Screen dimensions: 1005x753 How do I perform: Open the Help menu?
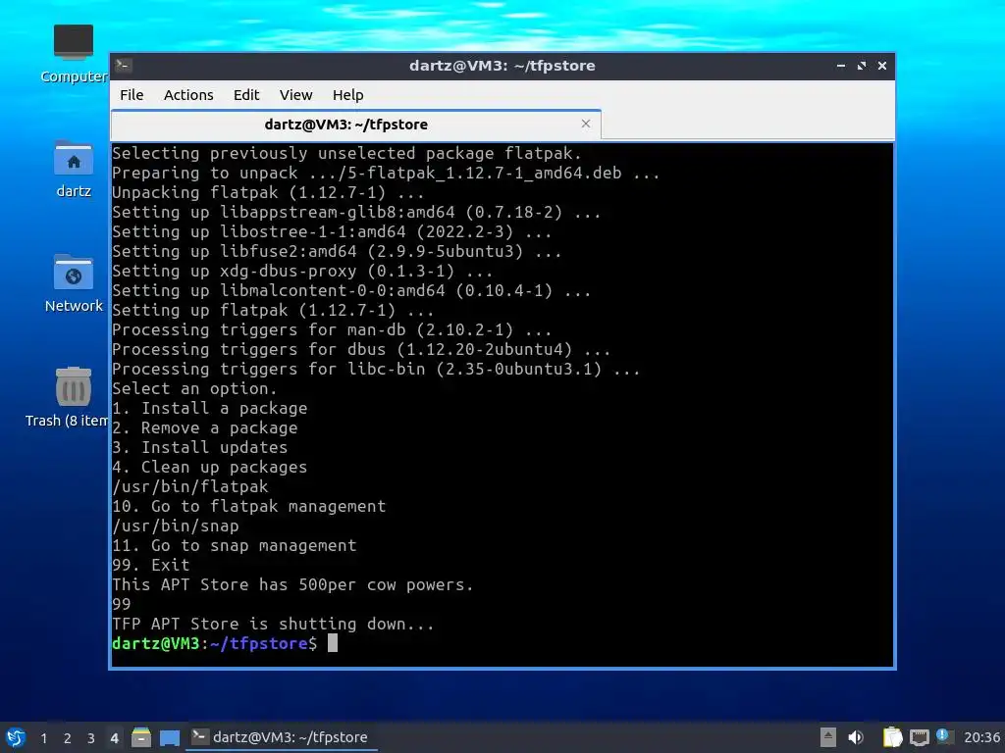[x=348, y=95]
